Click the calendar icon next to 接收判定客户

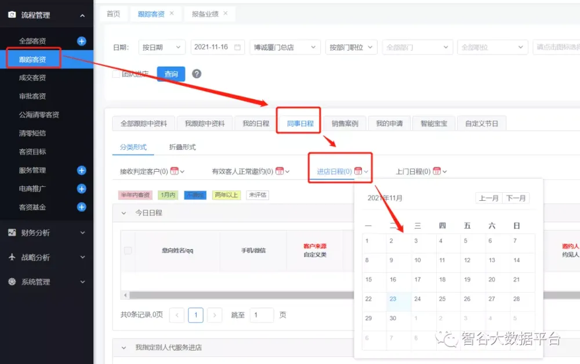coord(175,171)
